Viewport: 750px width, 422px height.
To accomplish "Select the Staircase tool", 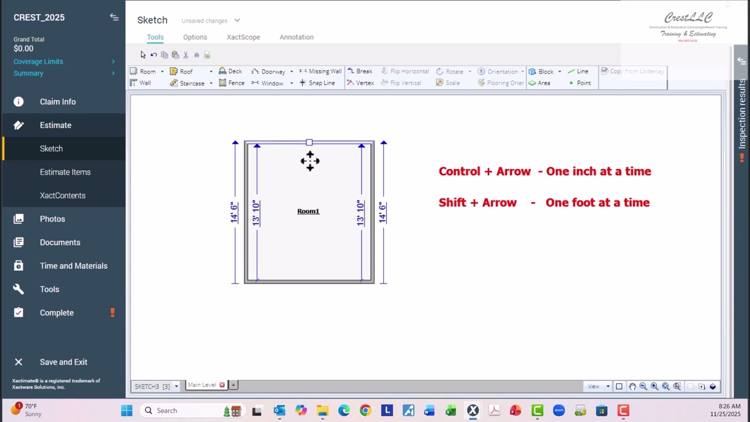I will [x=187, y=83].
